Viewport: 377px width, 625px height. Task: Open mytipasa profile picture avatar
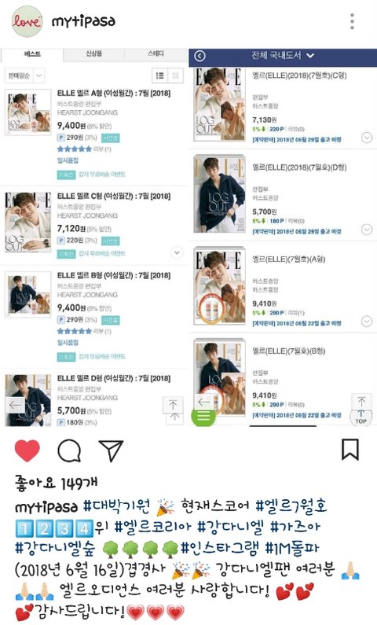click(27, 21)
